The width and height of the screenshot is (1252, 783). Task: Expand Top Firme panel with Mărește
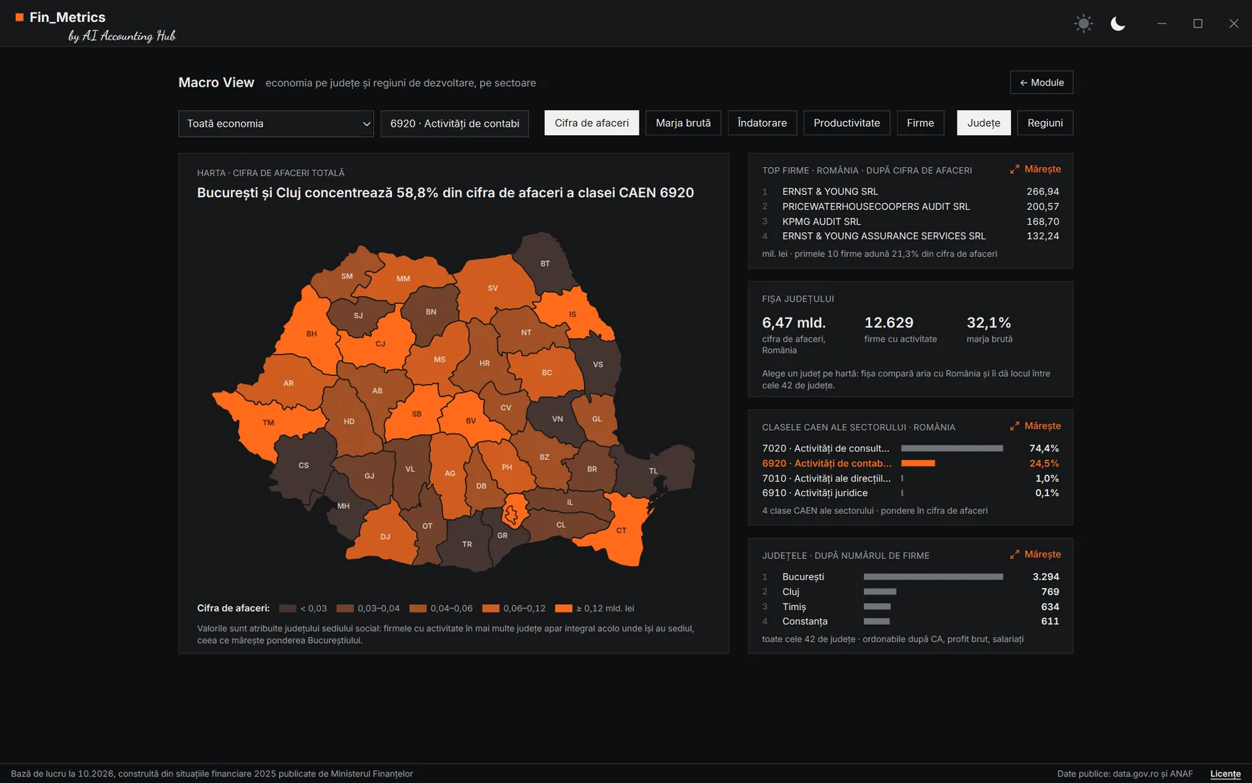pyautogui.click(x=1035, y=169)
